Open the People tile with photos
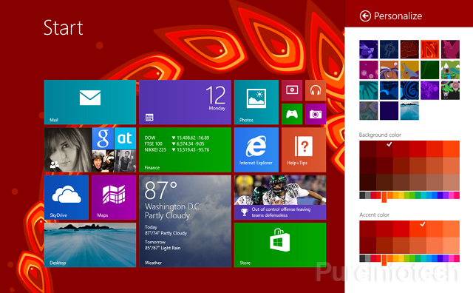This screenshot has height=293, width=473. (x=90, y=149)
